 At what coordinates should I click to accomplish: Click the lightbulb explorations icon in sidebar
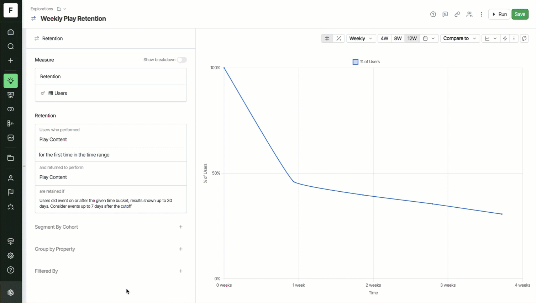point(11,81)
